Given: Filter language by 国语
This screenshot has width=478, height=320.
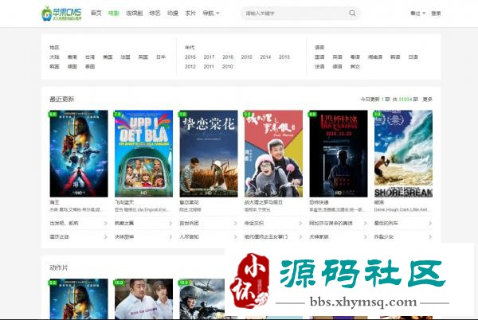Looking at the screenshot, I should click(319, 57).
